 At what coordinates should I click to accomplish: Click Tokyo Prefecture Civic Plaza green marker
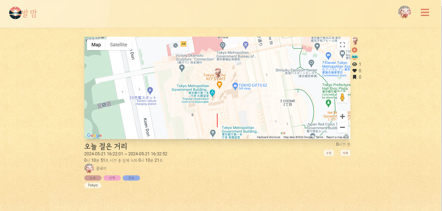point(329,103)
